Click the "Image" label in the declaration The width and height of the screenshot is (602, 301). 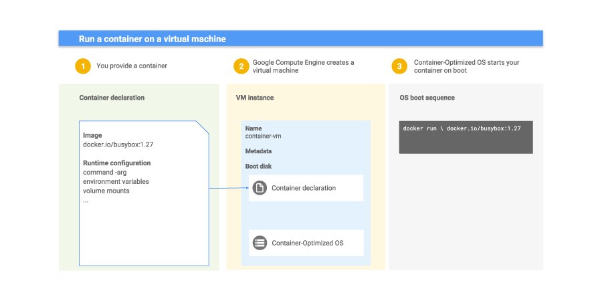tap(92, 135)
